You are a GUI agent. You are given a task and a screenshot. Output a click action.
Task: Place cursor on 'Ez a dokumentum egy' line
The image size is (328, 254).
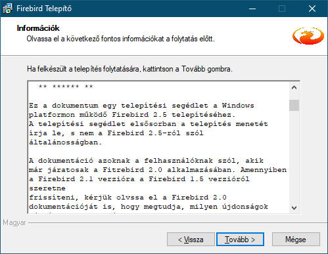(141, 106)
